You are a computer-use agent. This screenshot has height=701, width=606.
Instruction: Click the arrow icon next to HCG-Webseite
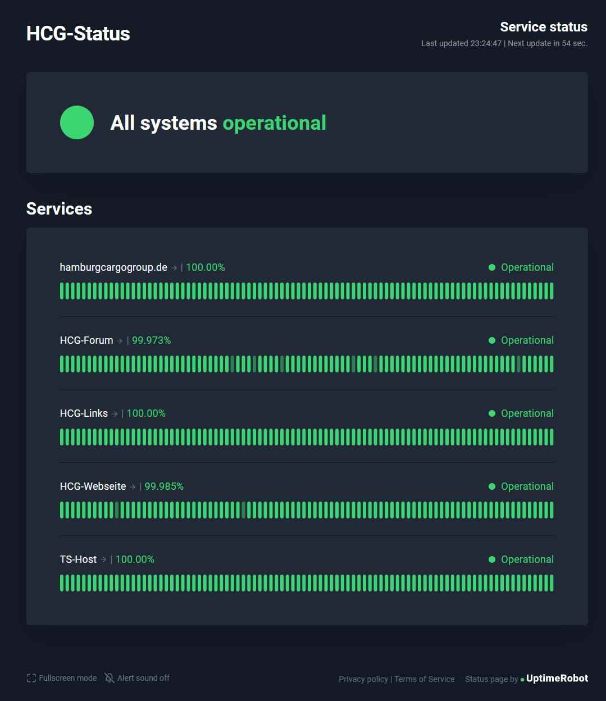[x=133, y=487]
